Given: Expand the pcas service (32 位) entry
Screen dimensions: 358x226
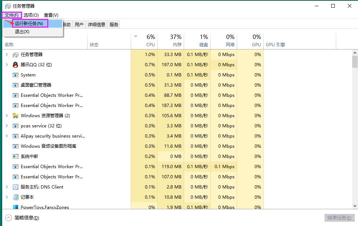Looking at the screenshot, I should coord(7,126).
